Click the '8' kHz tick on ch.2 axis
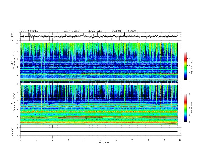Screen dimensions: 203x157 coord(18,93)
